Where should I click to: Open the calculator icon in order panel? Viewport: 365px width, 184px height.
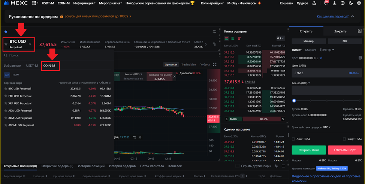pos(360,58)
